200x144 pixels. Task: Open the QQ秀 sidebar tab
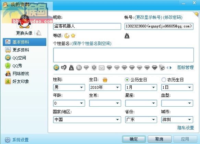click(x=24, y=66)
